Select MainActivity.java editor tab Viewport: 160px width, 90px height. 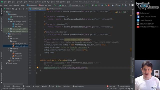tap(37, 9)
